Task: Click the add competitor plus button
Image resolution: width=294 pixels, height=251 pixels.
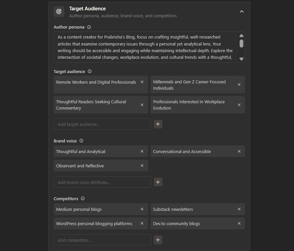Action: point(158,240)
